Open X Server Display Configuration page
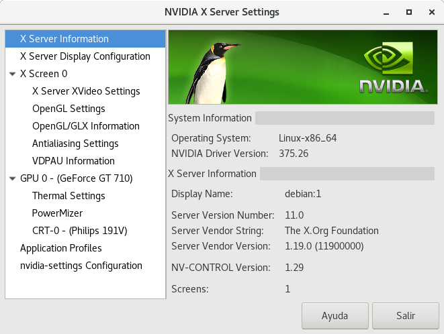444x334 pixels. pyautogui.click(x=85, y=56)
